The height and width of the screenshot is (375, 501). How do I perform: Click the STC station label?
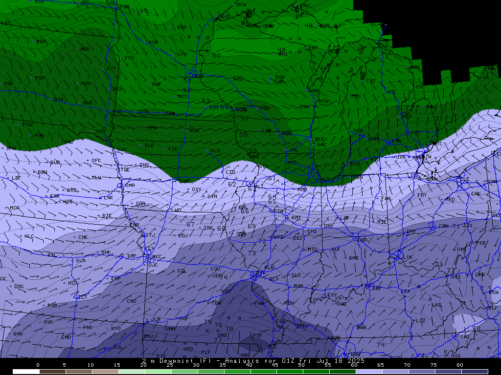(182, 55)
